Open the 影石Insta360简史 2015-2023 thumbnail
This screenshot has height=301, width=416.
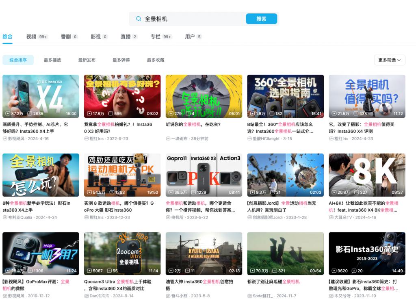pos(367,253)
